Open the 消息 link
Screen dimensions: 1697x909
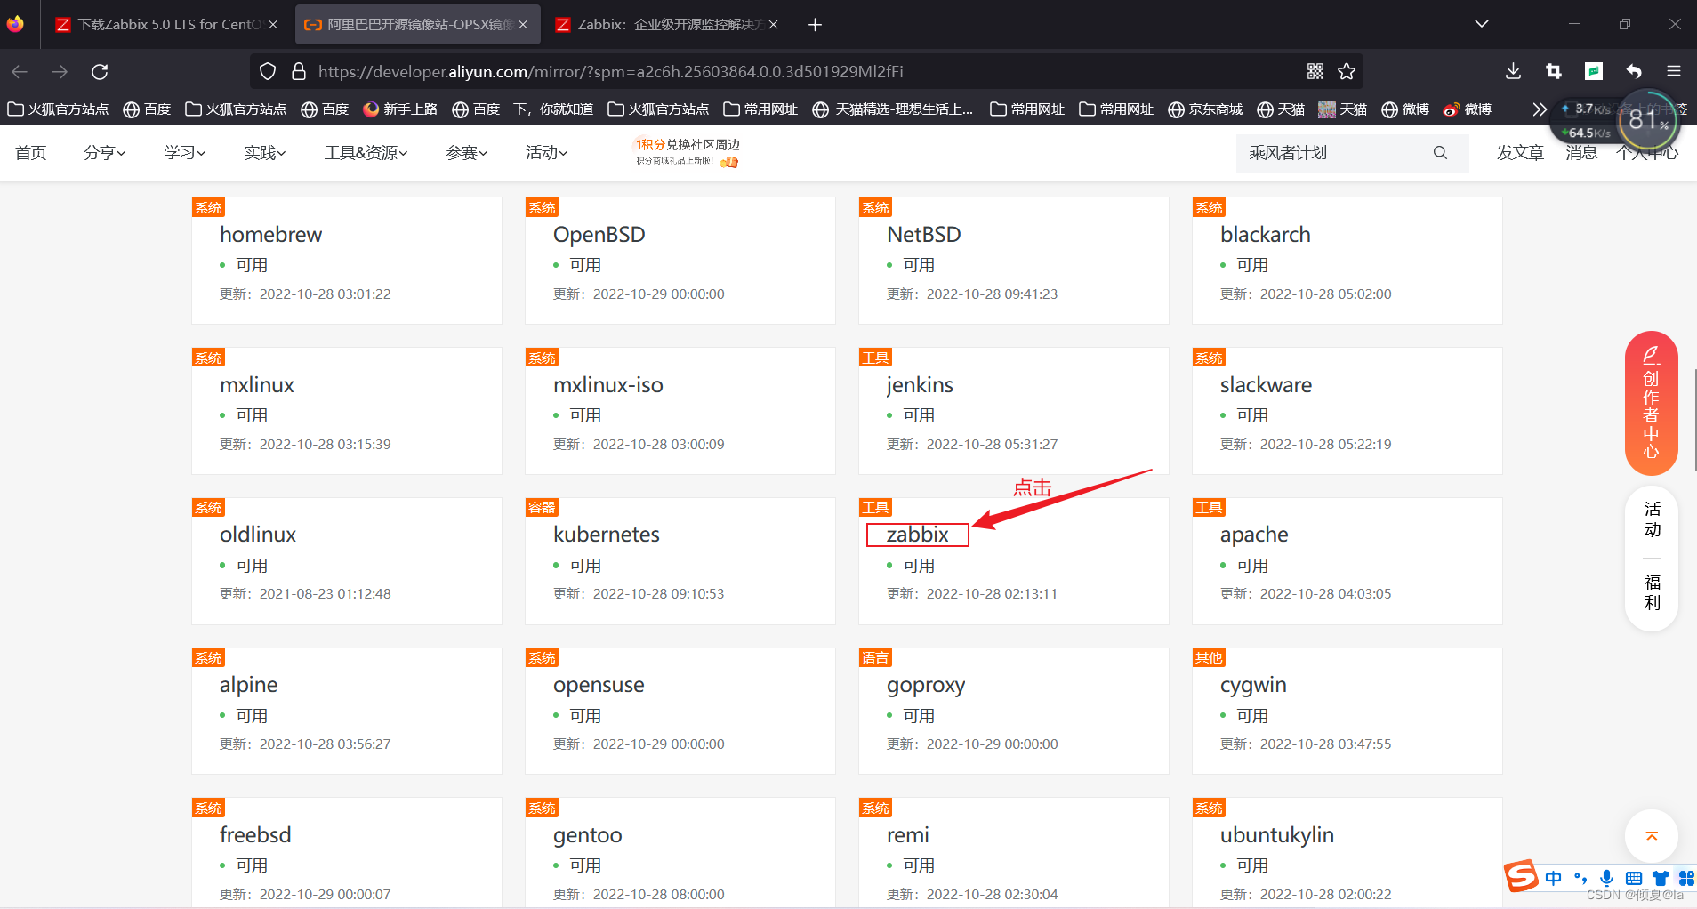[x=1581, y=153]
